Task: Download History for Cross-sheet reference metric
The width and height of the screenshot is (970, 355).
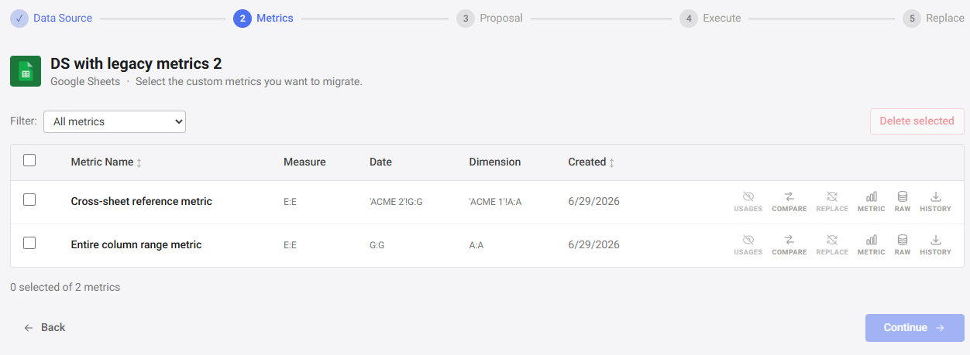Action: [935, 202]
